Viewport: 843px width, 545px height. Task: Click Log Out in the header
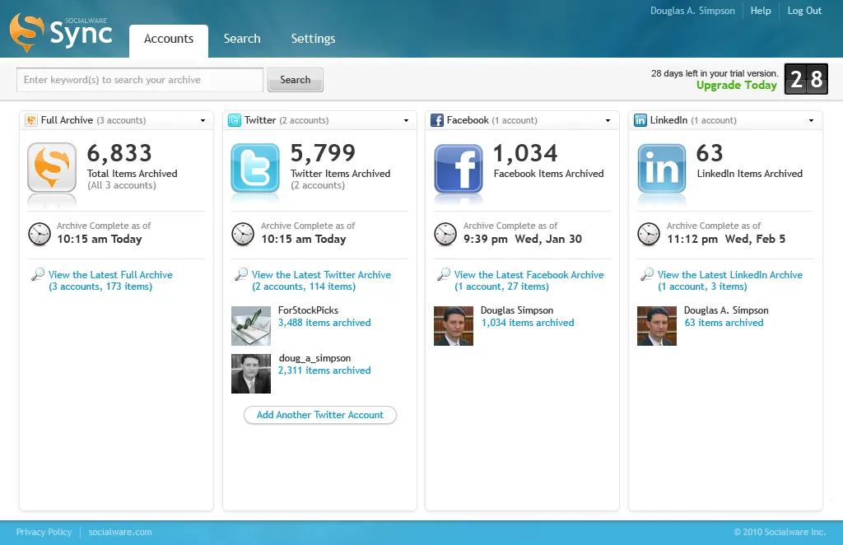point(804,11)
